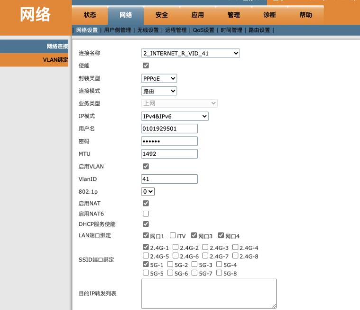
Task: Select 网络连接 in the sidebar
Action: coord(34,47)
